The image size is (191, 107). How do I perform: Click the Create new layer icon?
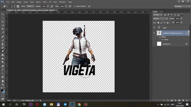coord(183,100)
